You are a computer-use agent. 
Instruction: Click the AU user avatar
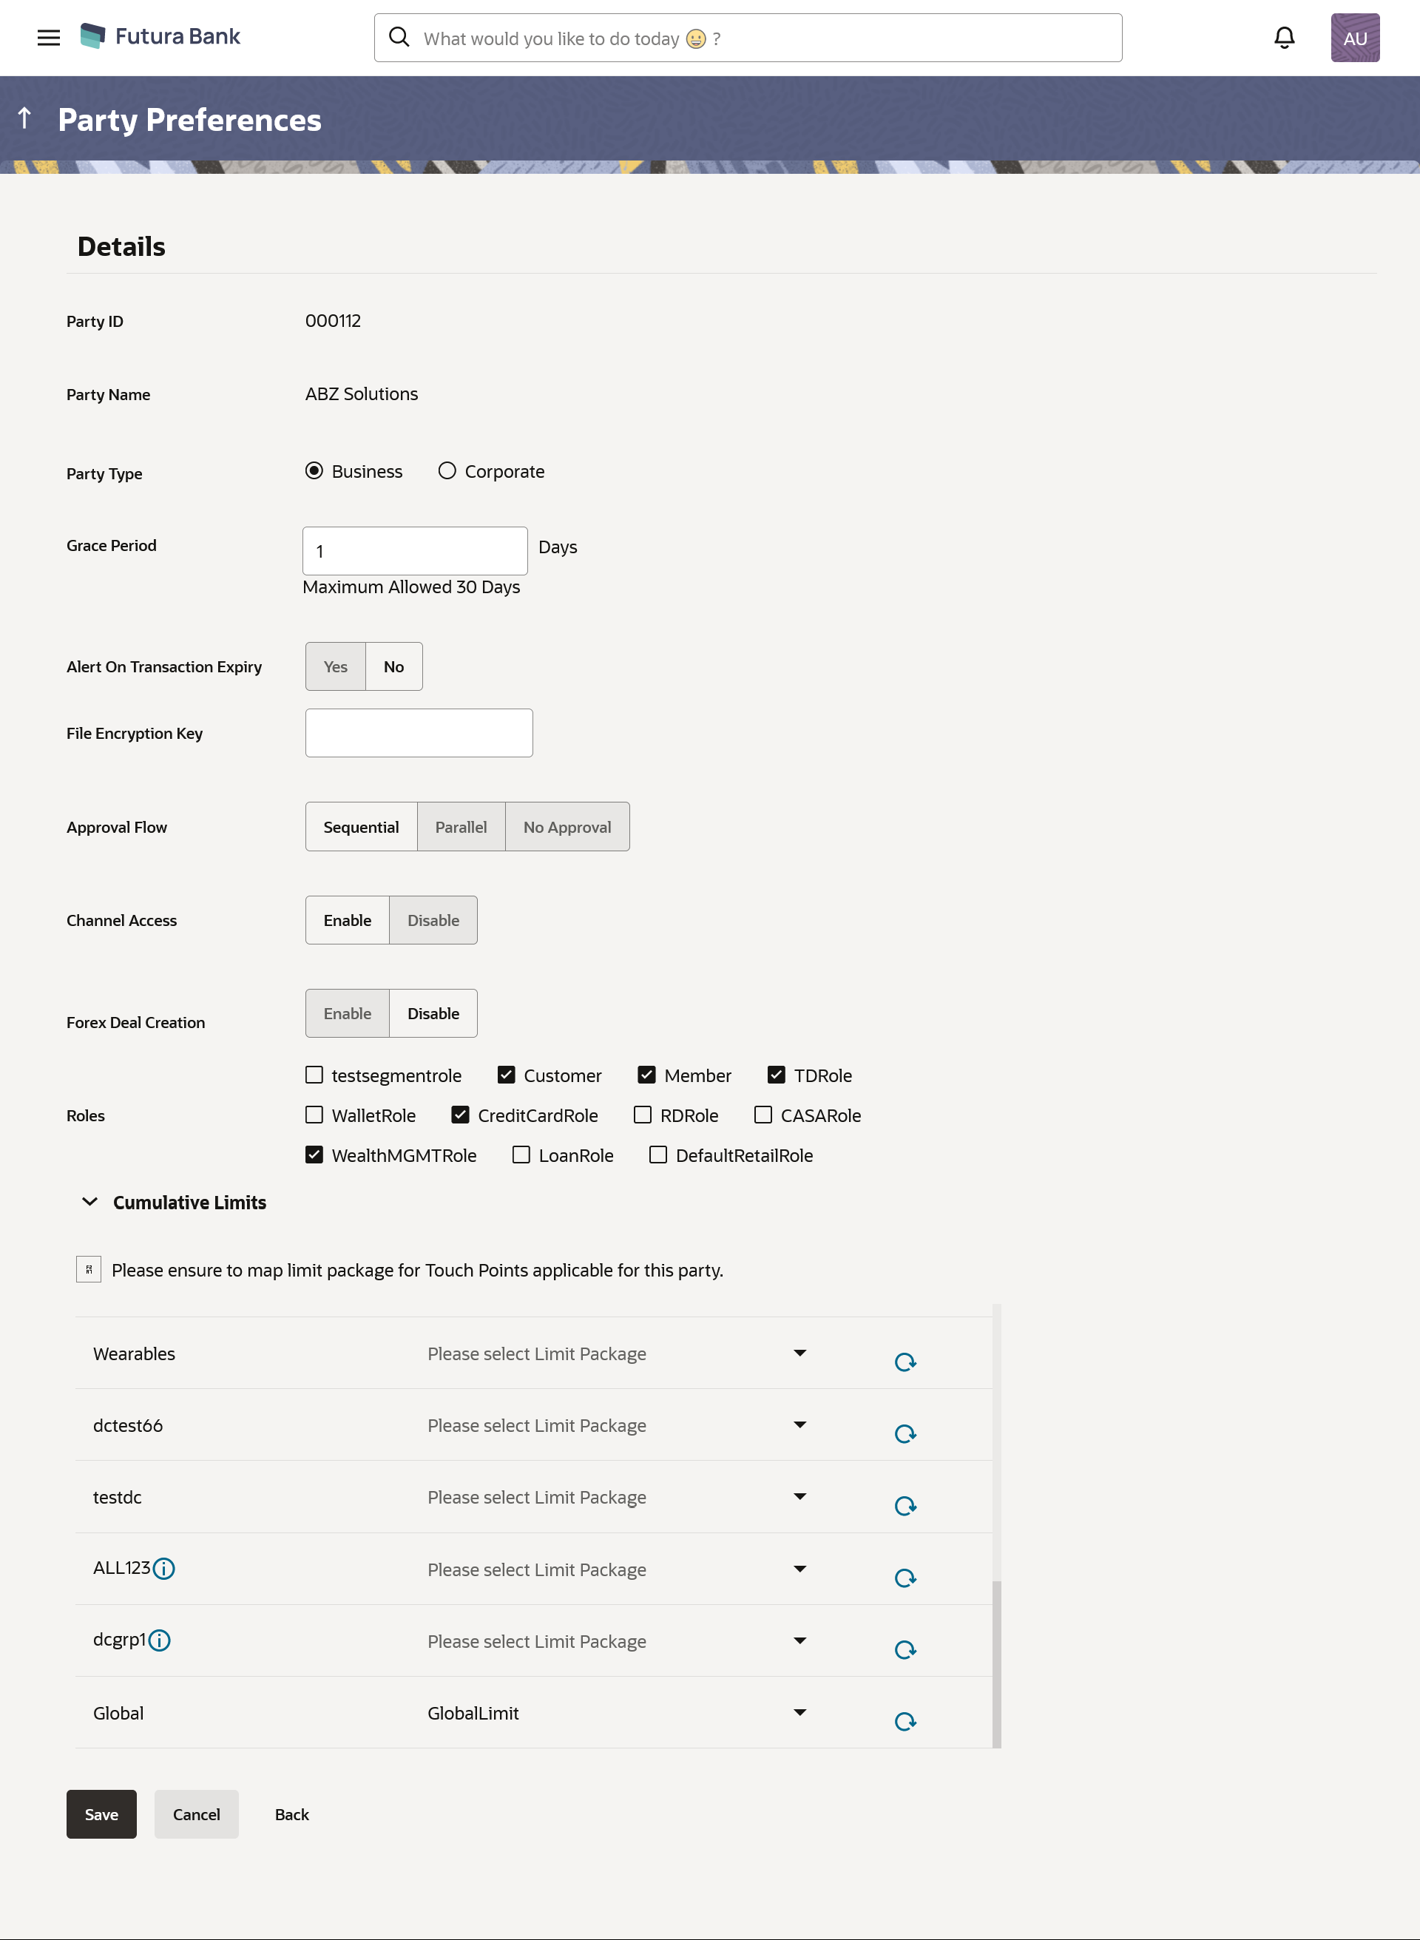click(1354, 37)
